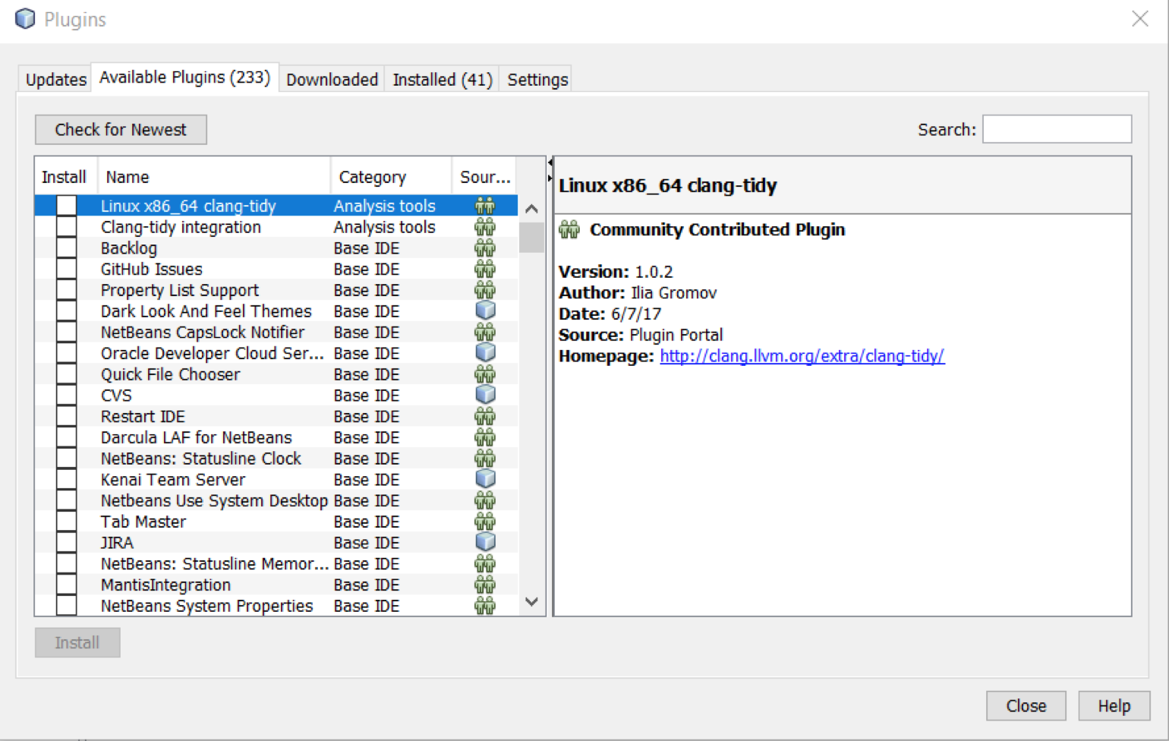The width and height of the screenshot is (1169, 741).
Task: Click the Install button
Action: tap(77, 643)
